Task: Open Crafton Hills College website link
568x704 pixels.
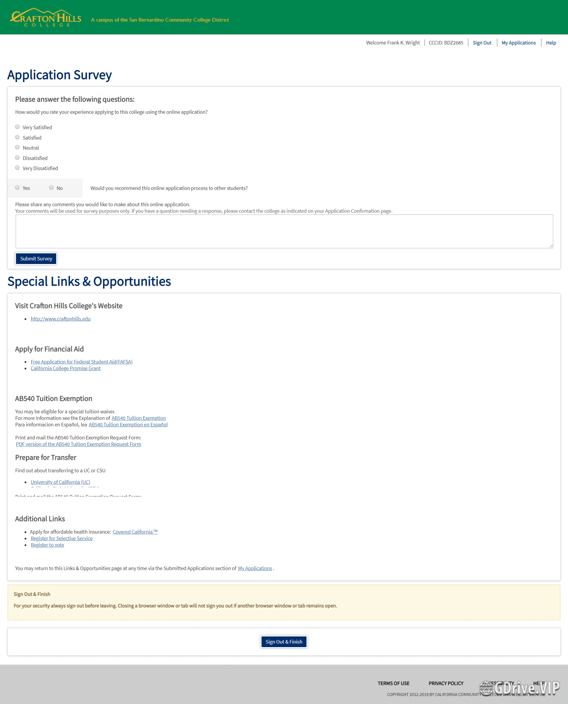Action: [60, 319]
